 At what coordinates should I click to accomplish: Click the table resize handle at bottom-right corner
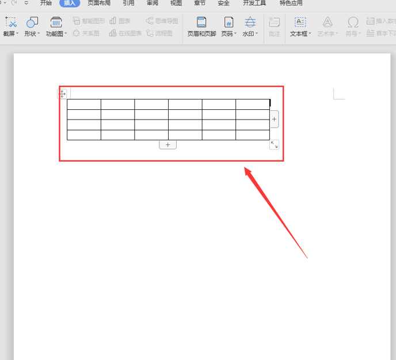pyautogui.click(x=275, y=145)
